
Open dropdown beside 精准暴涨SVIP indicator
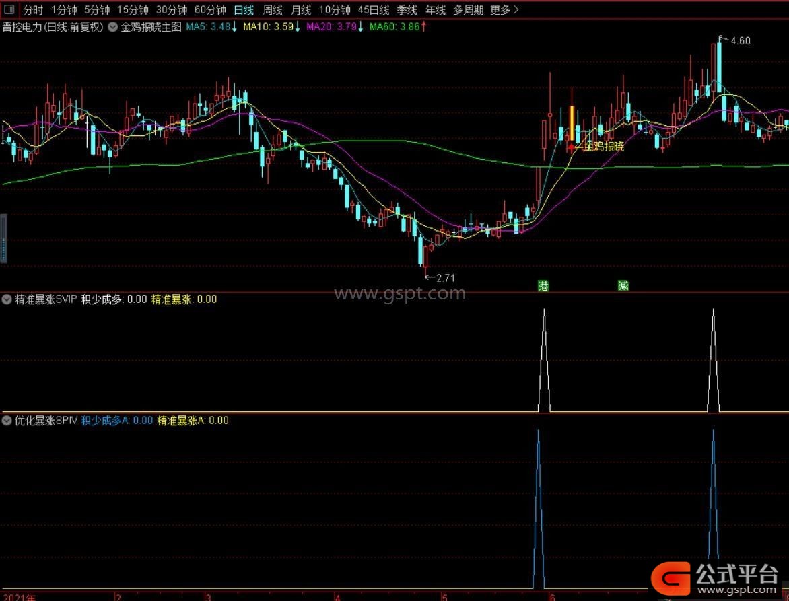coord(7,299)
